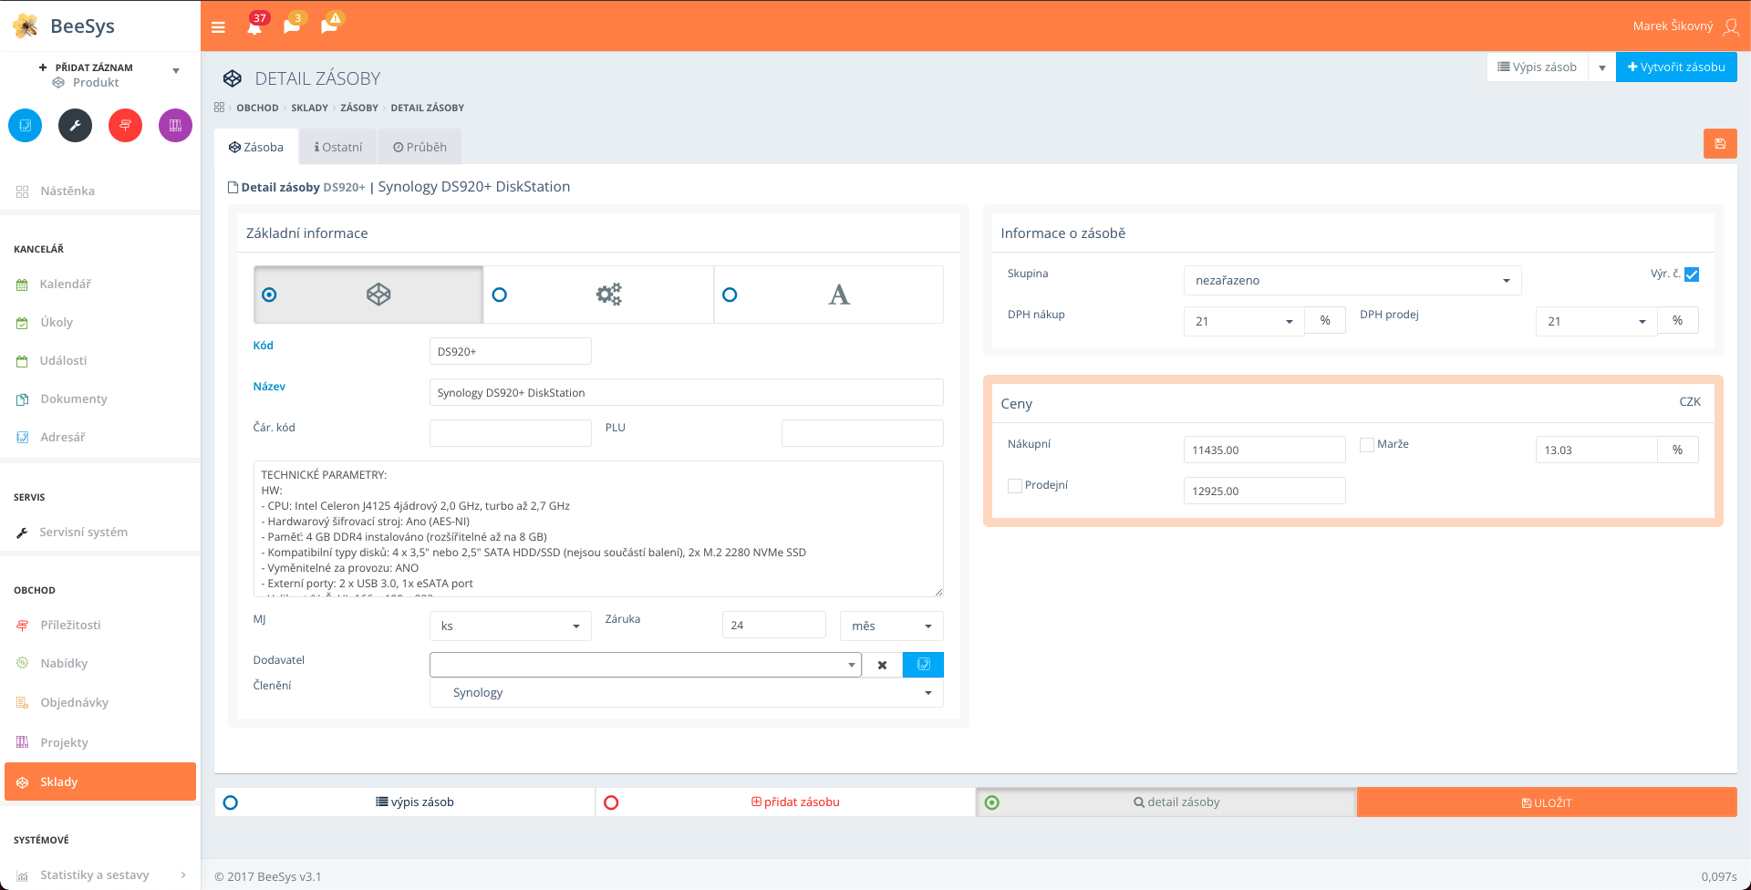Click the BeeSys logo

[x=64, y=26]
